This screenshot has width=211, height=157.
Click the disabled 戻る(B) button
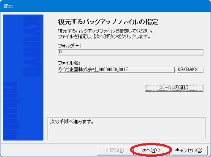[x=115, y=150]
